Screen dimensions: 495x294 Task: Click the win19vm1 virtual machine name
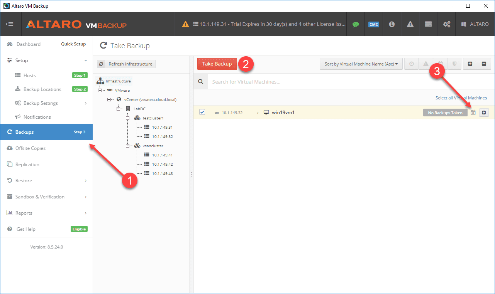click(283, 113)
